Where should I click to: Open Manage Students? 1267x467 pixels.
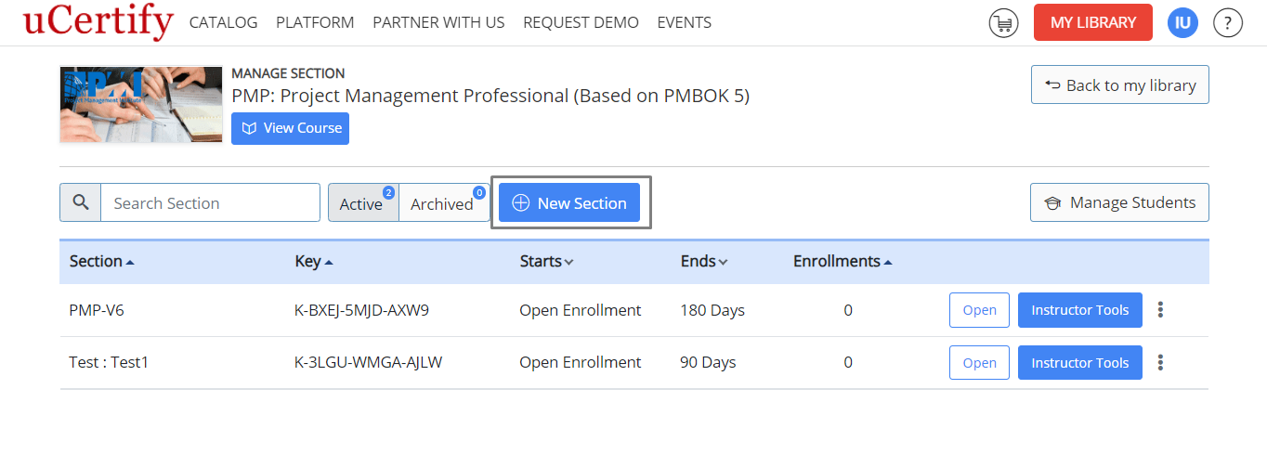point(1119,202)
